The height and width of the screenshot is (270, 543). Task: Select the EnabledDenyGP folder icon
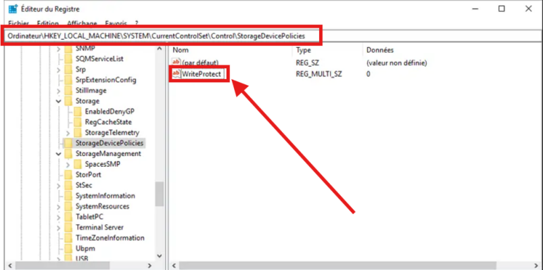pos(78,111)
